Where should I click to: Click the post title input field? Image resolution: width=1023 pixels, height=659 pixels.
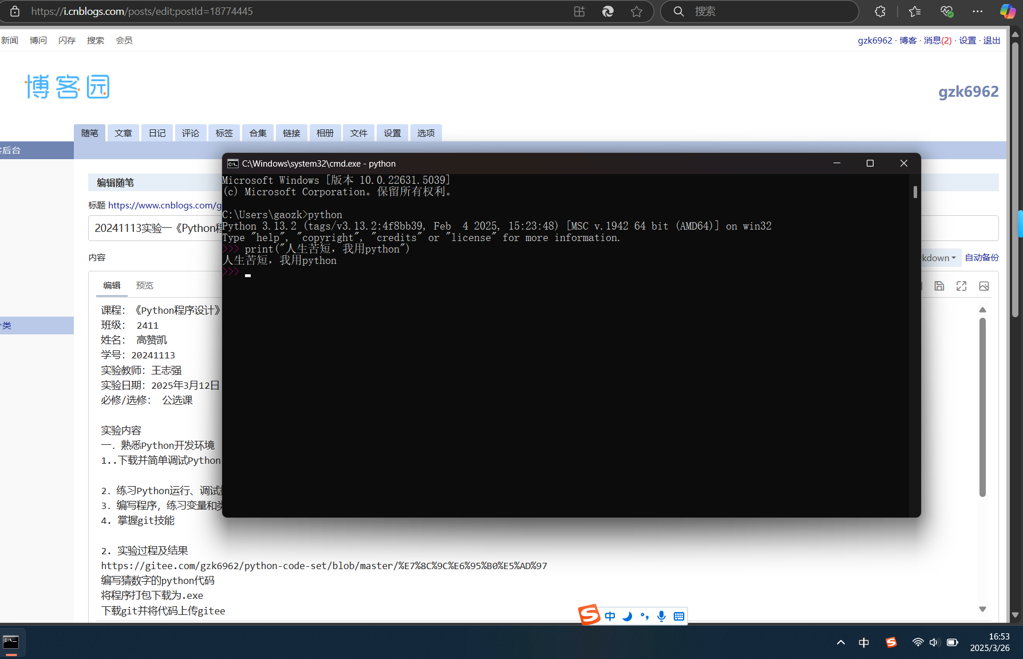(x=543, y=228)
